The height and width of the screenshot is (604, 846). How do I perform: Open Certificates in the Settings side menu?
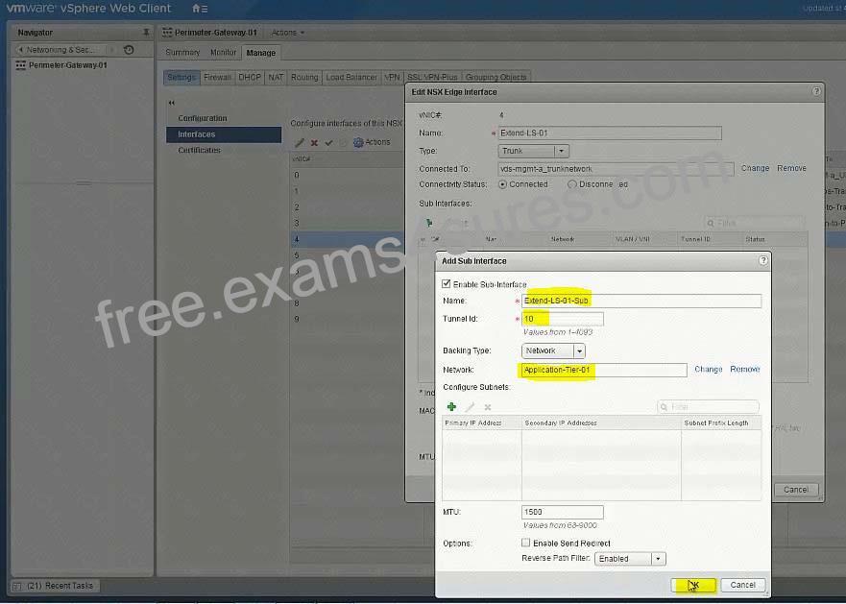point(199,150)
